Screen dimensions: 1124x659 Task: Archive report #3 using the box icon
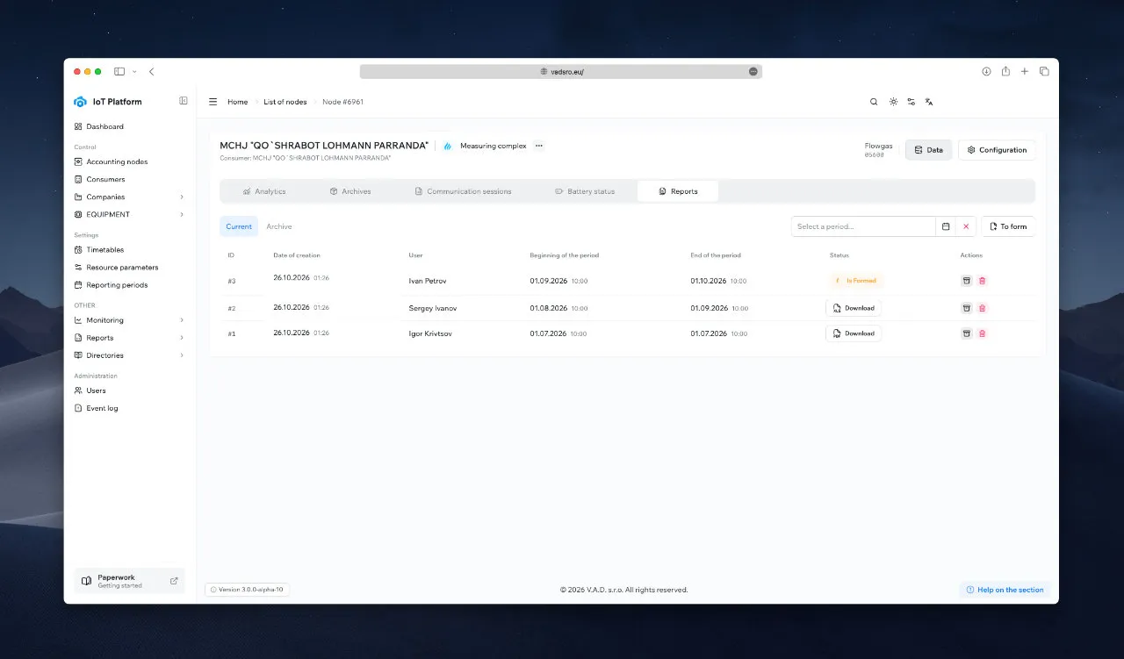pos(966,280)
